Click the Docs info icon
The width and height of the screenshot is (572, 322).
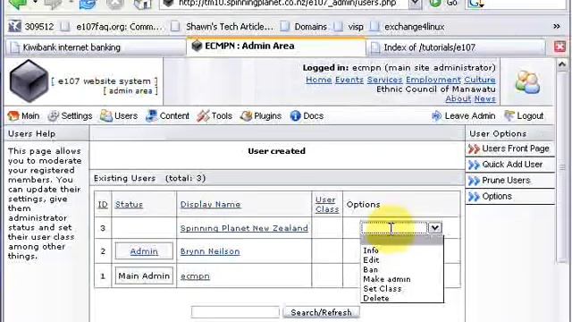coord(295,116)
